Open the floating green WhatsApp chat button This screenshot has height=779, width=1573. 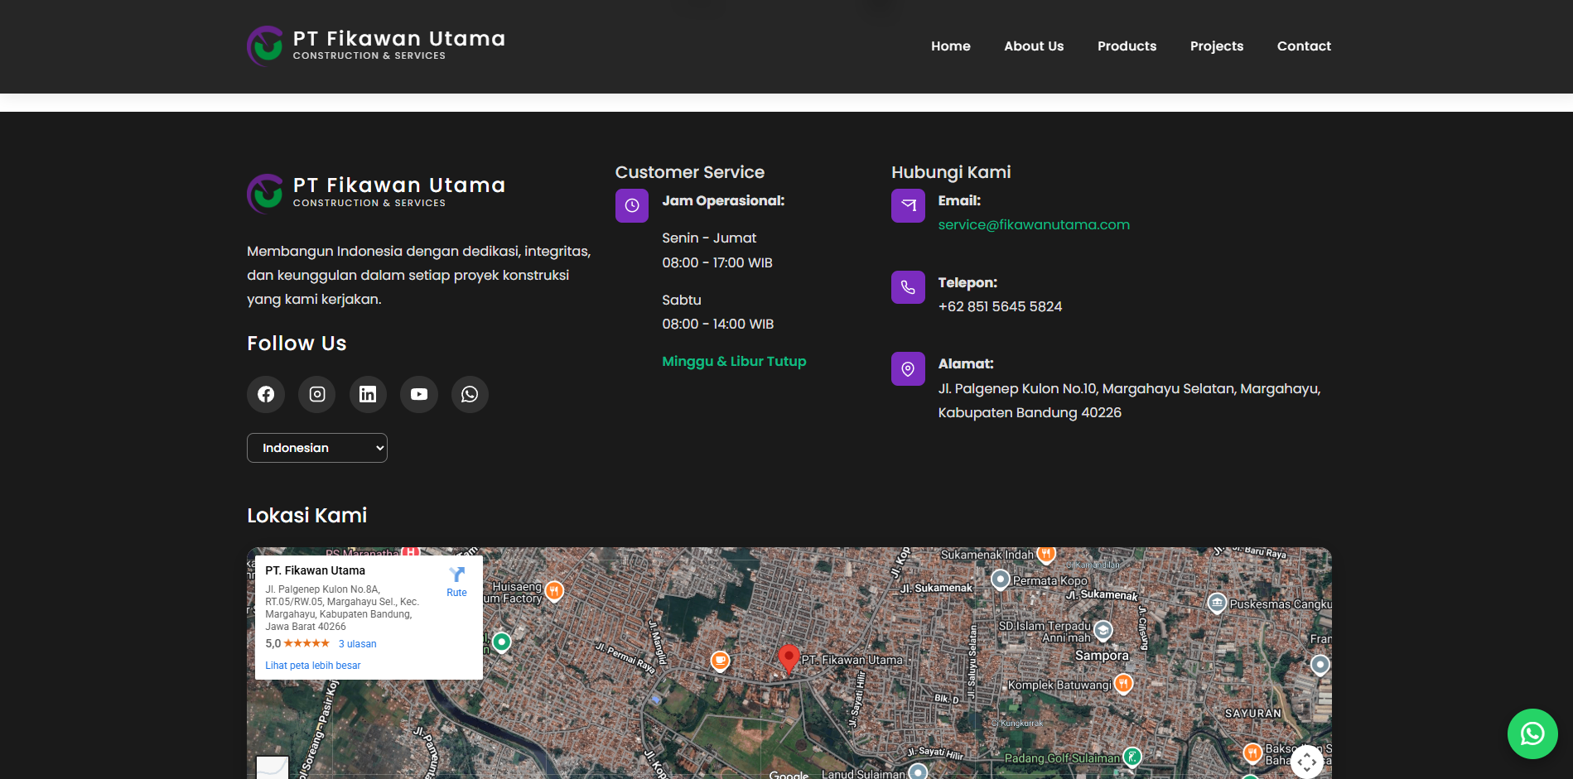1532,733
